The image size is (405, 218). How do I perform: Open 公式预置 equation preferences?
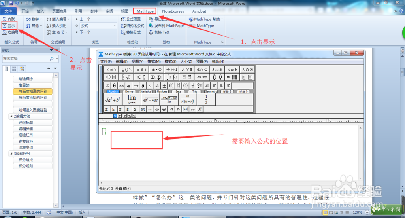coord(131,19)
